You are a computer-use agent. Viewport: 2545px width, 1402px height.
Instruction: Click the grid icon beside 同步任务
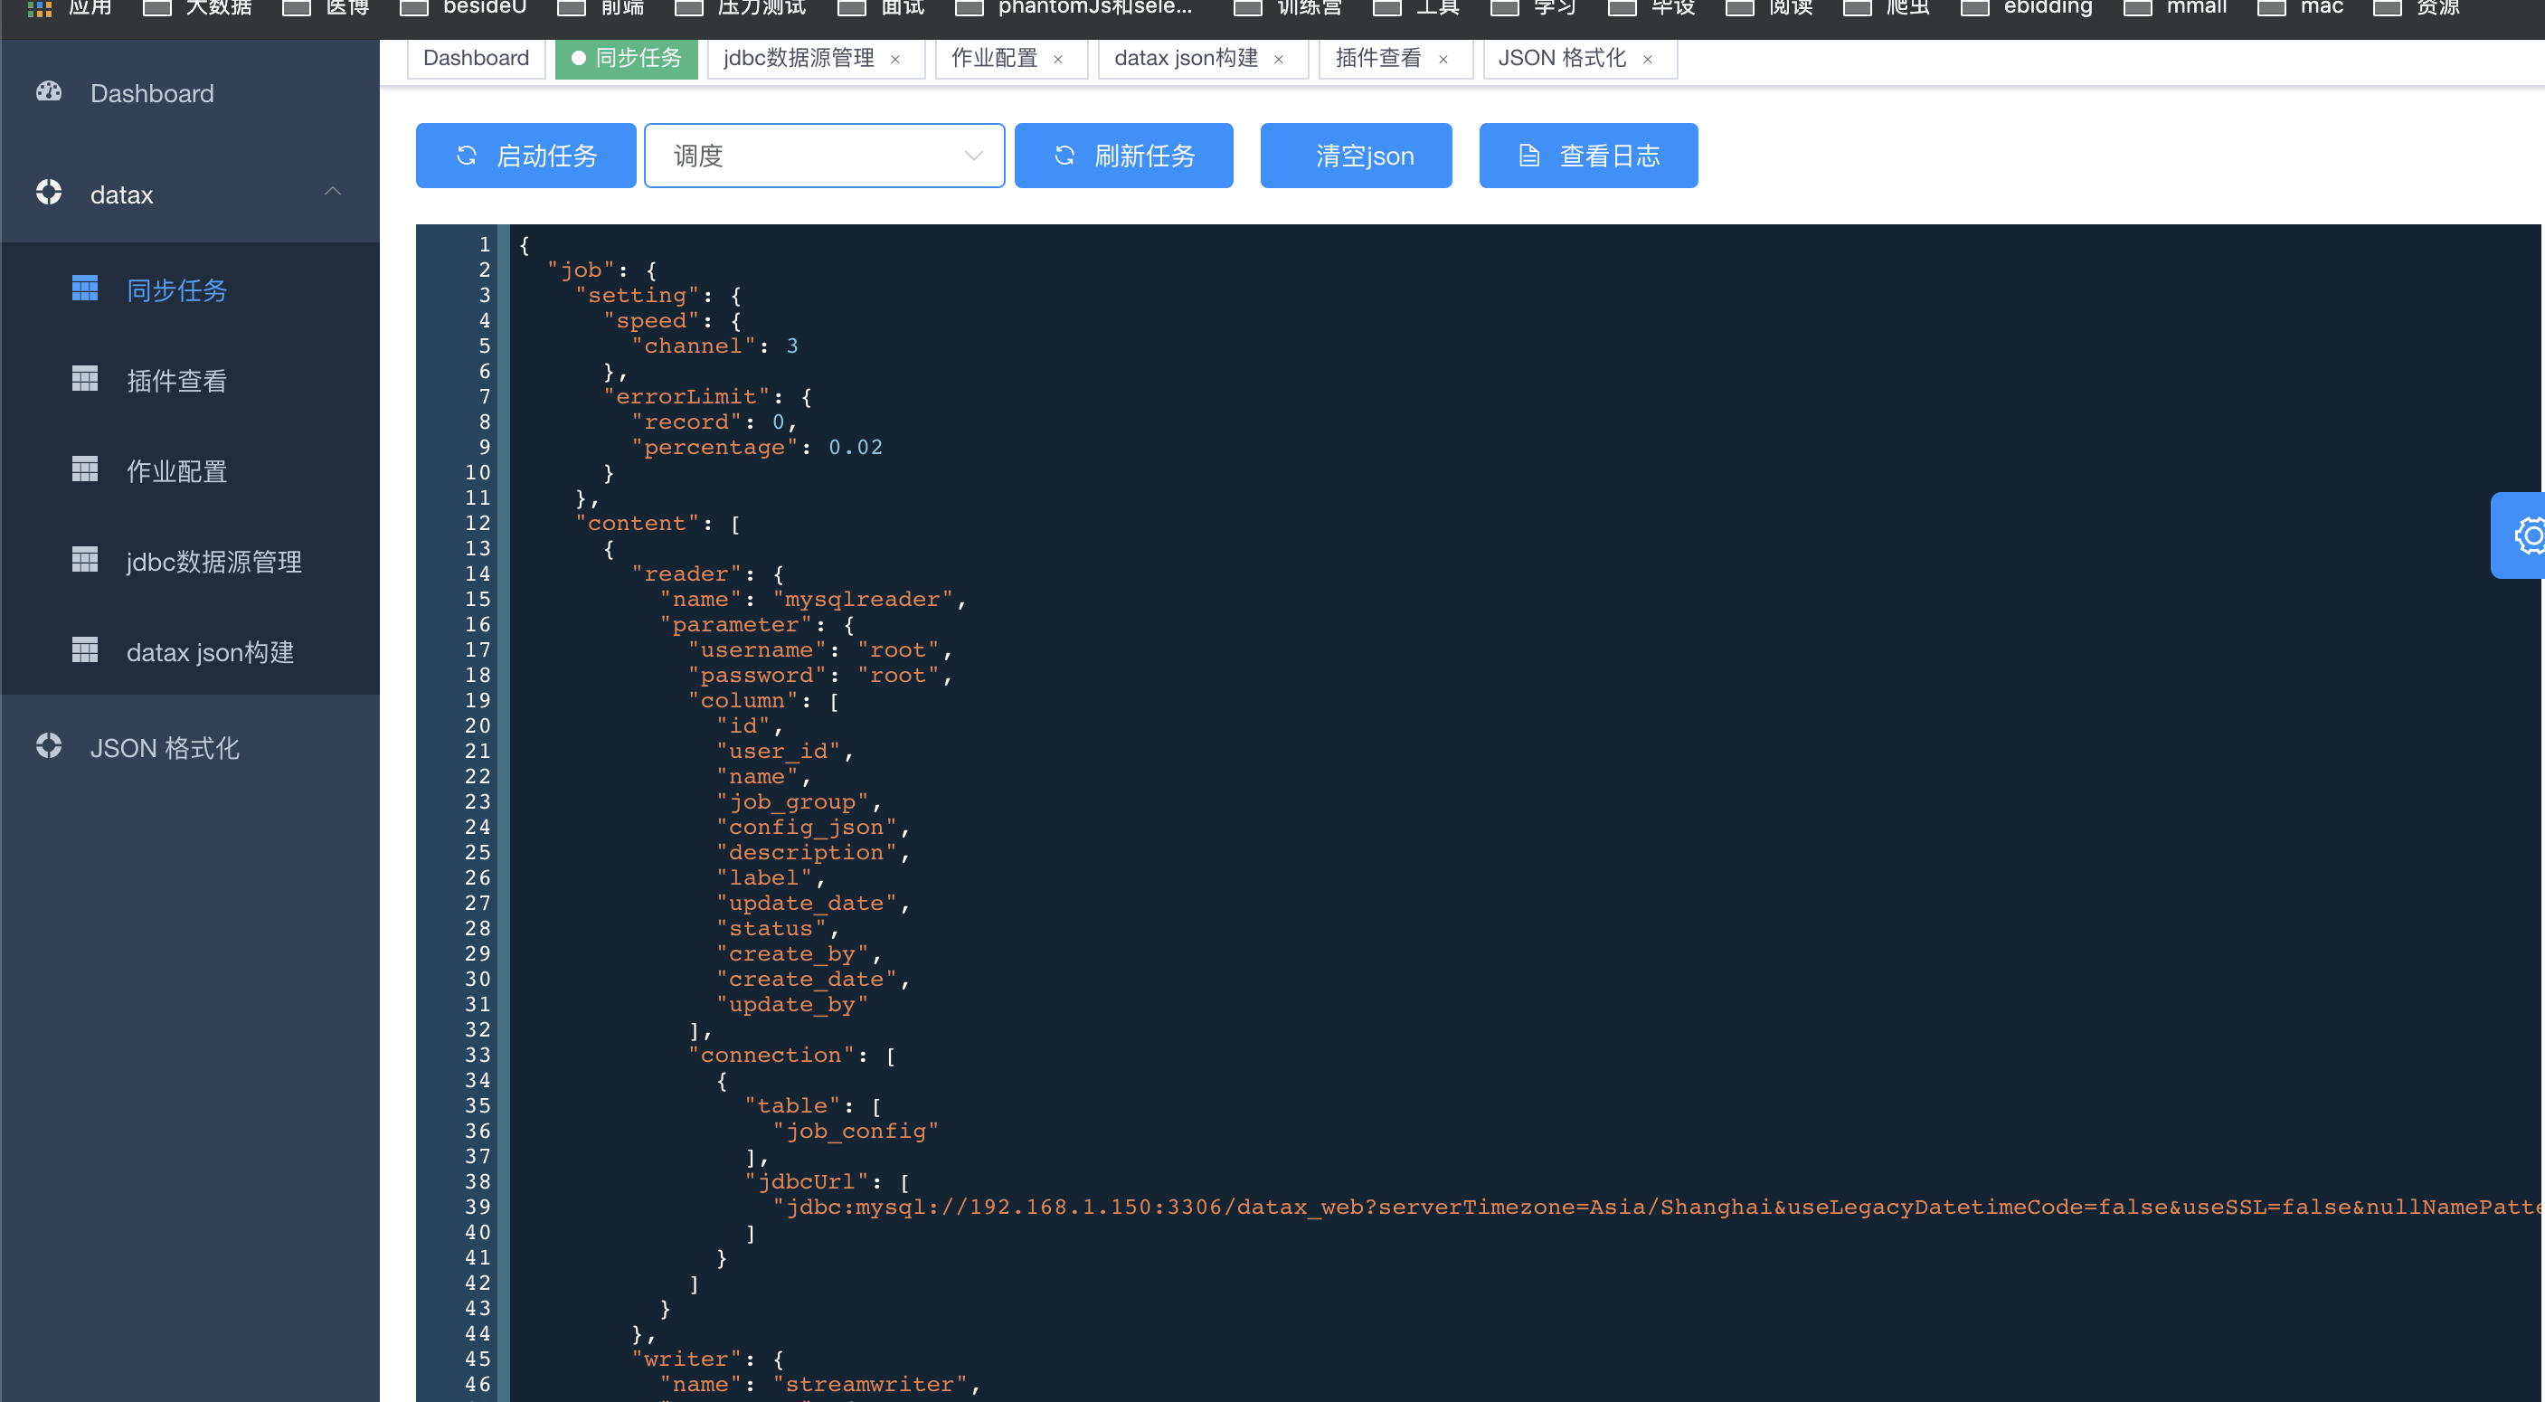pyautogui.click(x=85, y=288)
